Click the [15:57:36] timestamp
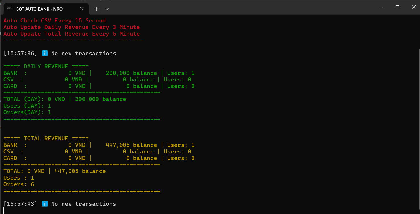The image size is (420, 214). click(20, 53)
